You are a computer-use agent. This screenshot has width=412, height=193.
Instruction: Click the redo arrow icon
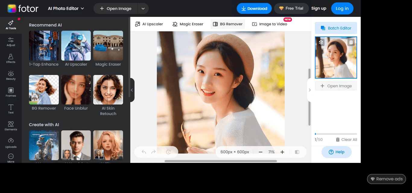pos(154,152)
